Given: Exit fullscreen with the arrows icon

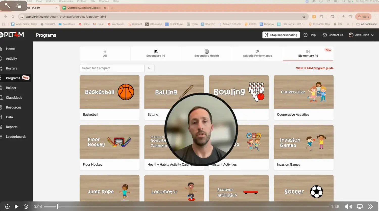Looking at the screenshot, I should click(8, 6).
